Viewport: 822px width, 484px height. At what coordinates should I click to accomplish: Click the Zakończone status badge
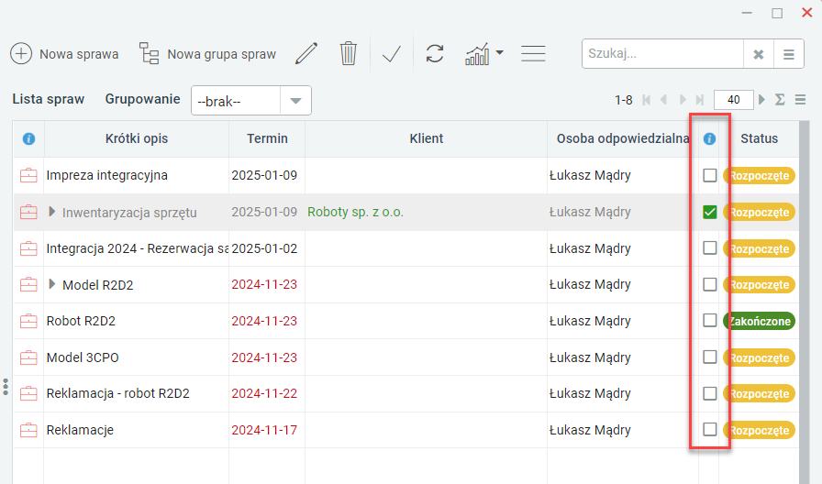tap(759, 321)
